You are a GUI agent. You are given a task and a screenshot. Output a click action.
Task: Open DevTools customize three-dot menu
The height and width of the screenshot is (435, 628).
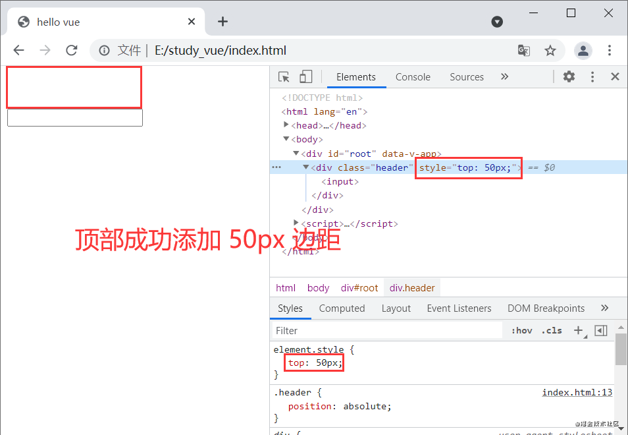click(592, 76)
